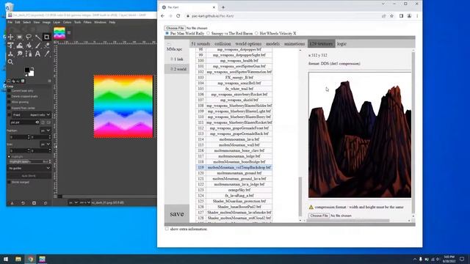Click the save button in Pac-Kart
This screenshot has width=470, height=264.
[177, 214]
